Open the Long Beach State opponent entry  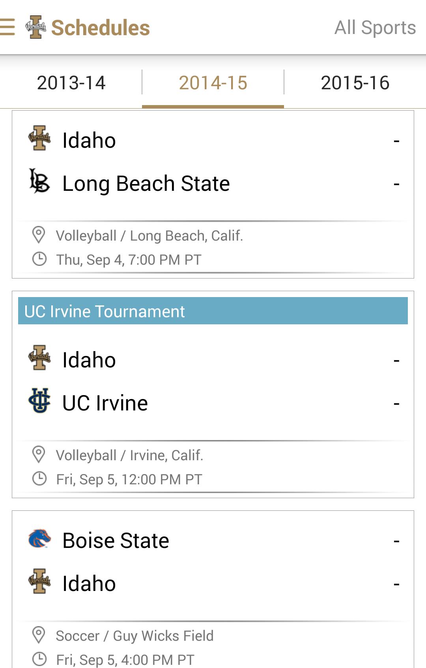[x=146, y=184]
